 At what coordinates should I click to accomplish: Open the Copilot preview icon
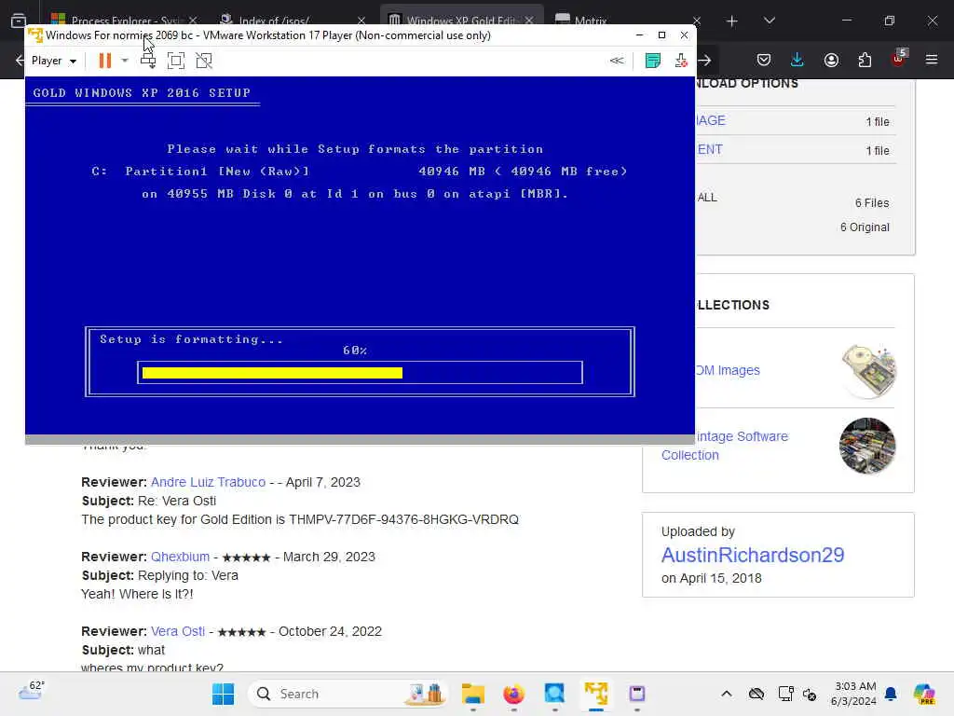pos(924,694)
